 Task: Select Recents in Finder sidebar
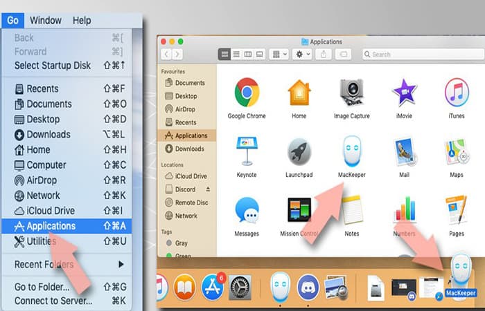[x=186, y=122]
